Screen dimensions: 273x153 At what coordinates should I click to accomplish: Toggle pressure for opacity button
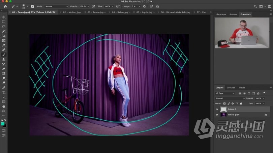tap(93, 6)
